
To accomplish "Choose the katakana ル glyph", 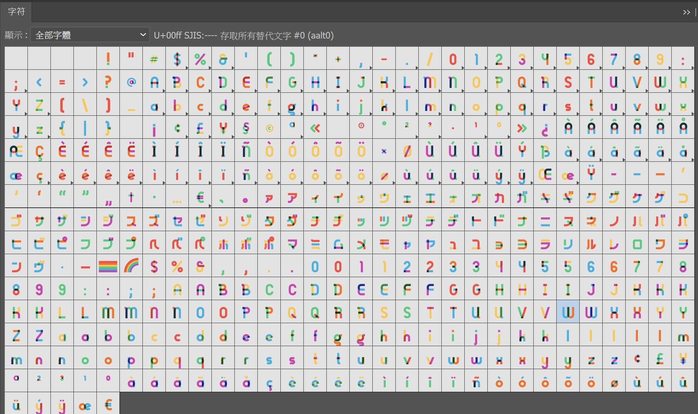I will (591, 243).
